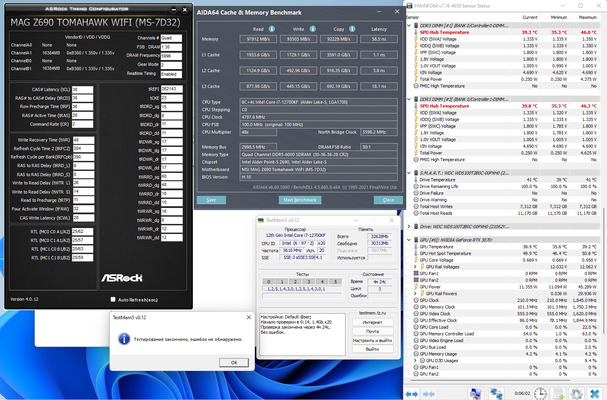
Task: Enable the Auto Refresh(sec) checkbox
Action: (x=113, y=300)
